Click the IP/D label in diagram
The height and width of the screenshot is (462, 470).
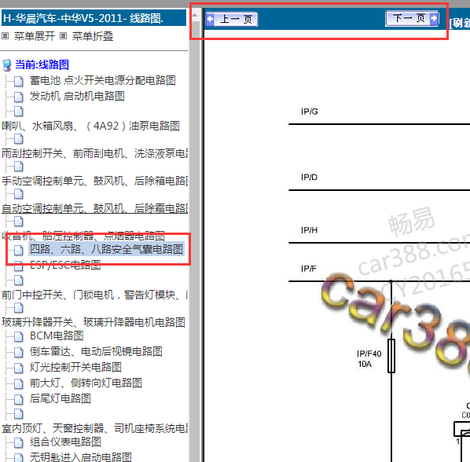tap(309, 177)
